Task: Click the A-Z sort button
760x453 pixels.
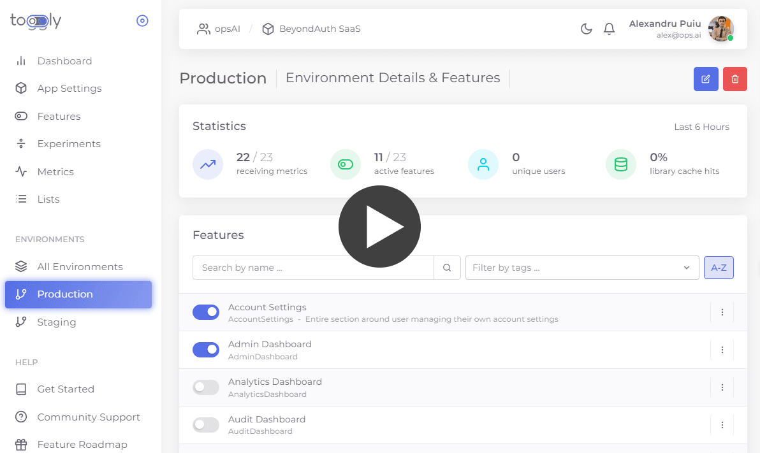Action: tap(719, 268)
